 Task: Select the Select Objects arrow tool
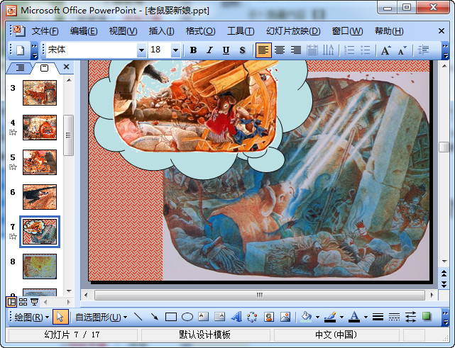coord(60,317)
